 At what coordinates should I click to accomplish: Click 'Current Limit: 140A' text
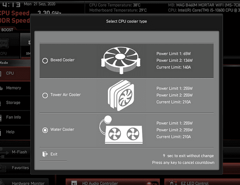tap(173, 67)
